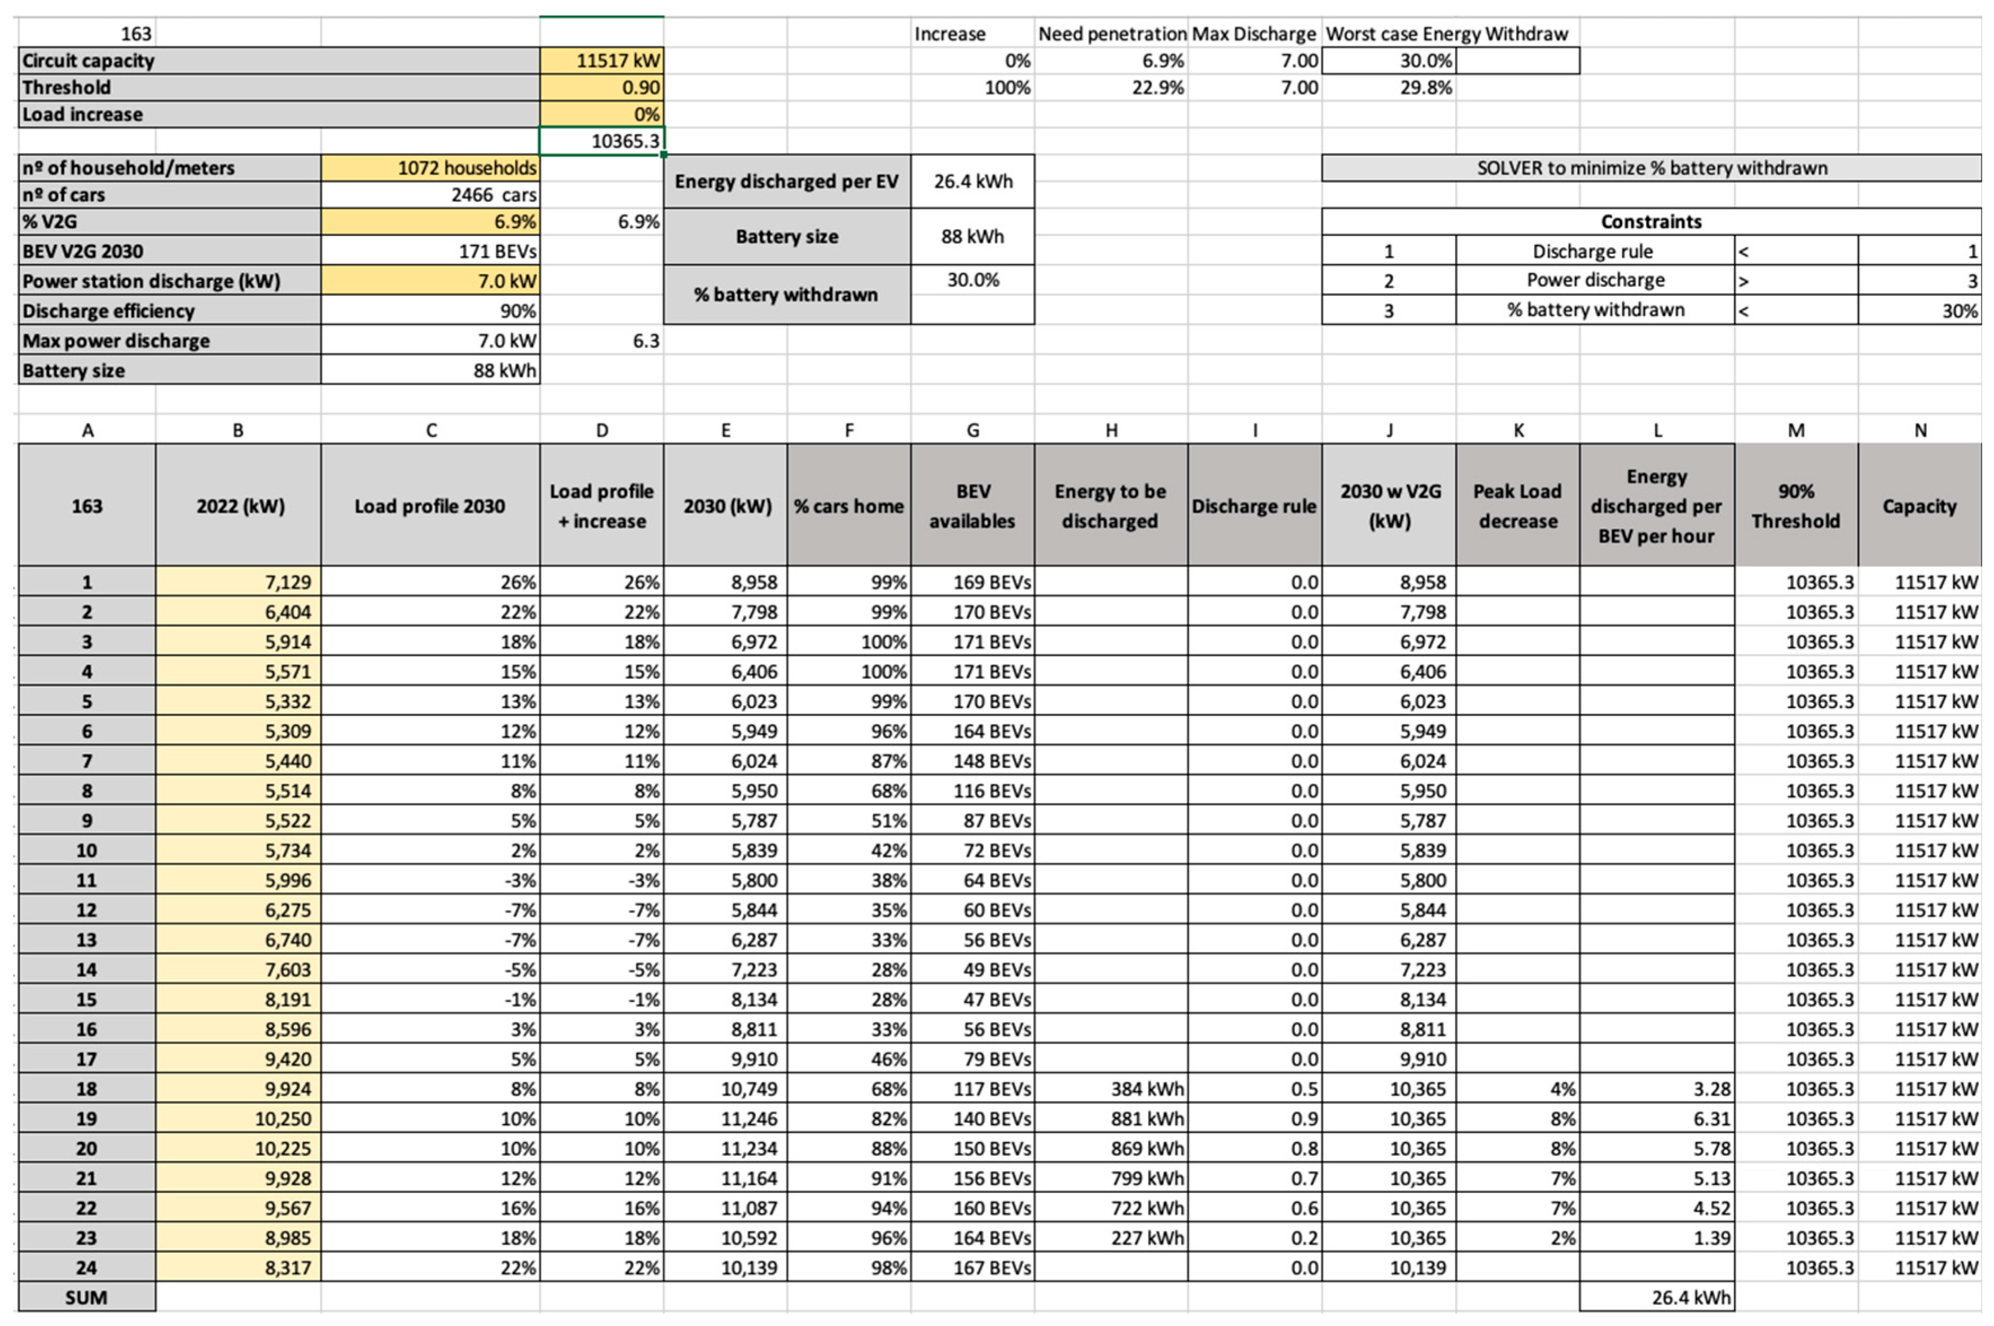Select the 1072 households cell
This screenshot has width=1994, height=1326.
pos(430,168)
